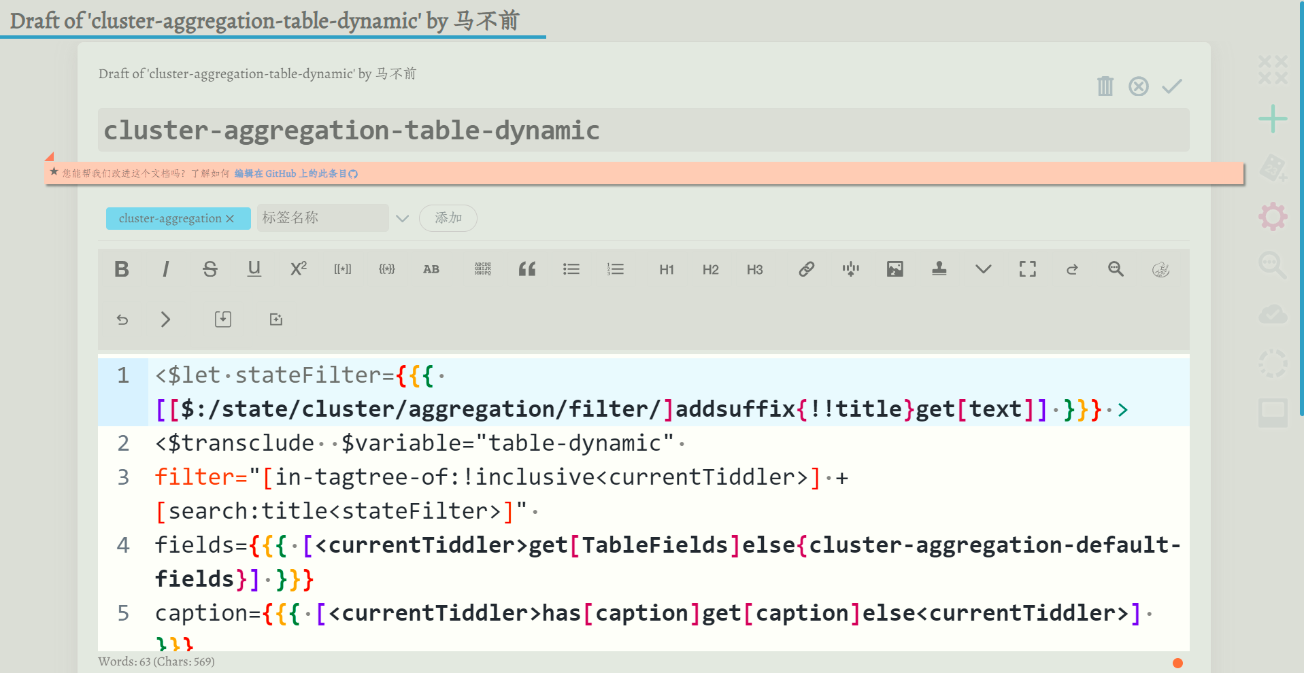Click the AB monospaced text button
The width and height of the screenshot is (1304, 673).
[x=431, y=269]
